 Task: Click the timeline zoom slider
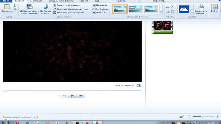202,117
